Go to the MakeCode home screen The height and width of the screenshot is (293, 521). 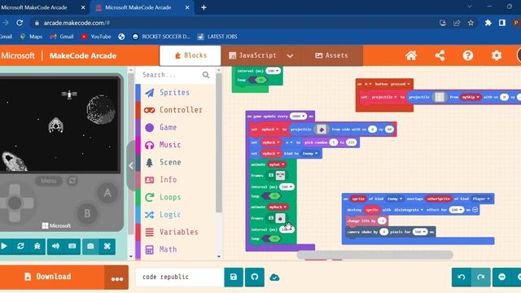(411, 55)
